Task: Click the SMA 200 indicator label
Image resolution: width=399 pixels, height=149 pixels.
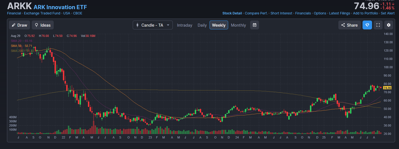Action: [x=22, y=51]
